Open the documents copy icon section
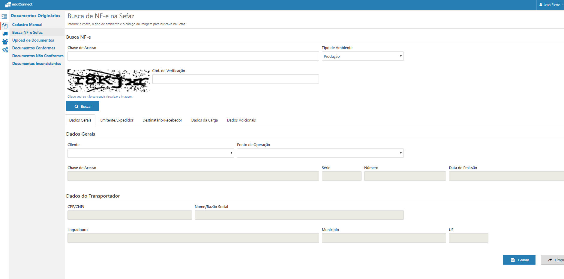 (x=5, y=26)
